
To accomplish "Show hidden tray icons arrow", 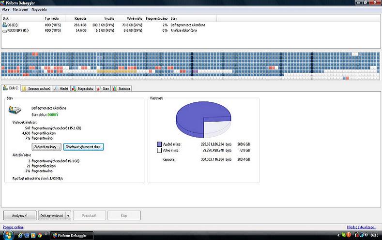I will [338, 235].
